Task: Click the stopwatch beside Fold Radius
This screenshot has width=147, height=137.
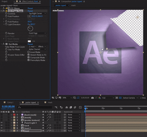Action: click(6, 22)
